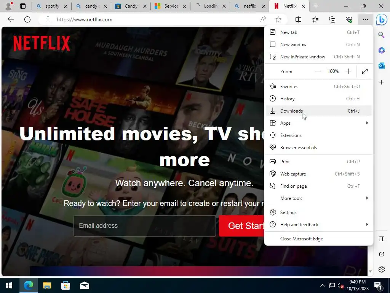
Task: Refresh the page with reload icon
Action: coord(27,19)
